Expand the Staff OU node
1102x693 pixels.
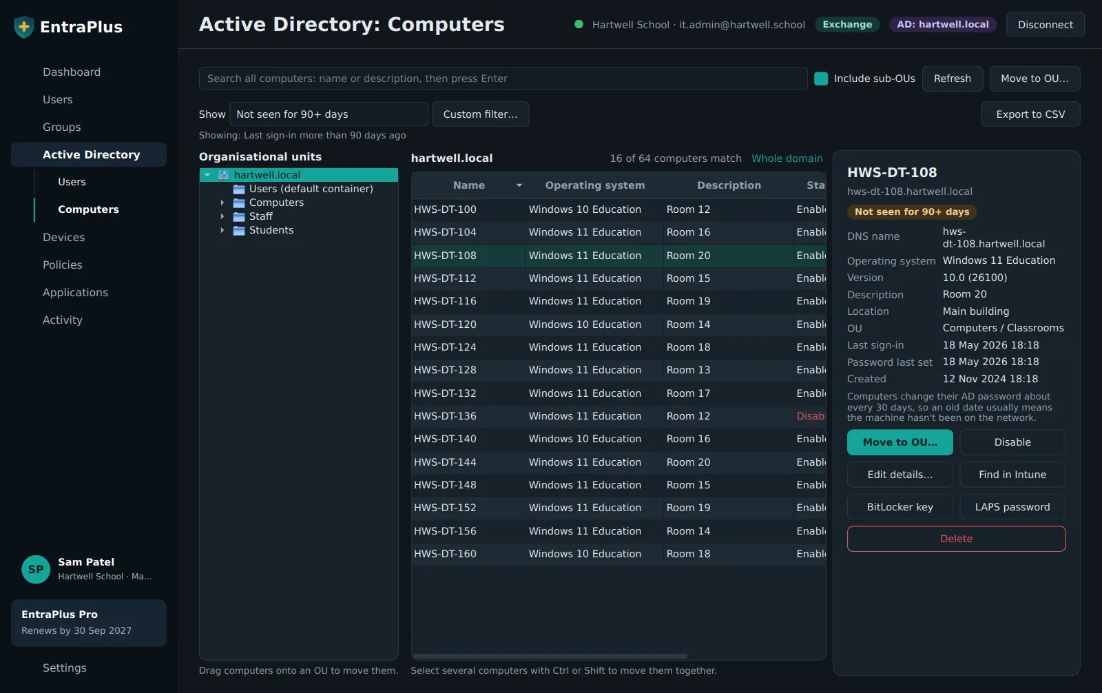click(222, 216)
